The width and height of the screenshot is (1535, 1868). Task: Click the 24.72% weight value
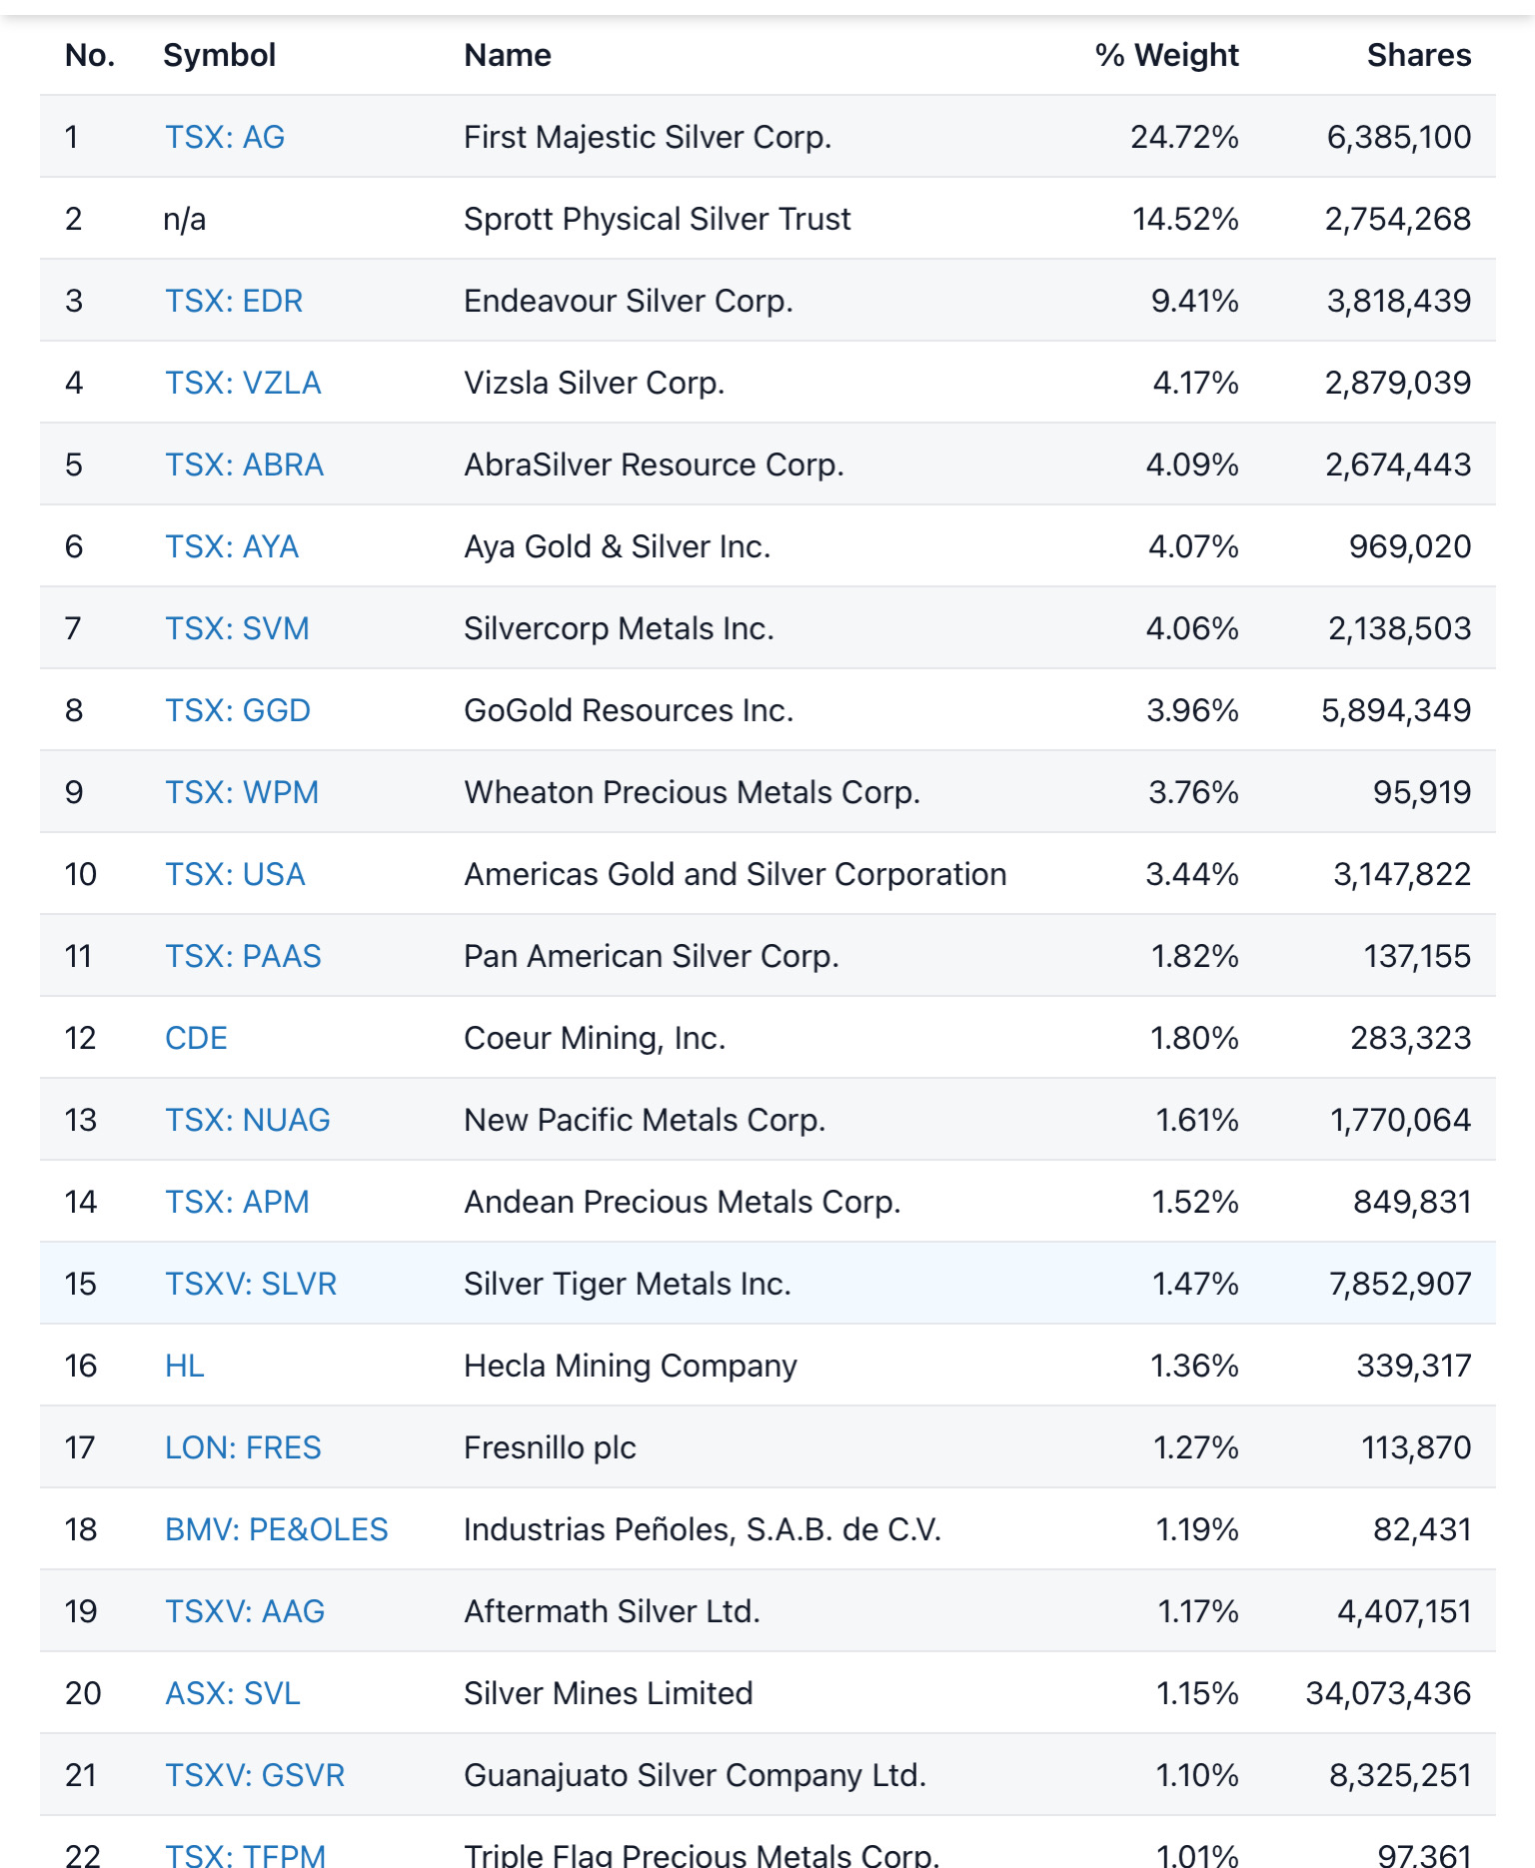pyautogui.click(x=1185, y=137)
